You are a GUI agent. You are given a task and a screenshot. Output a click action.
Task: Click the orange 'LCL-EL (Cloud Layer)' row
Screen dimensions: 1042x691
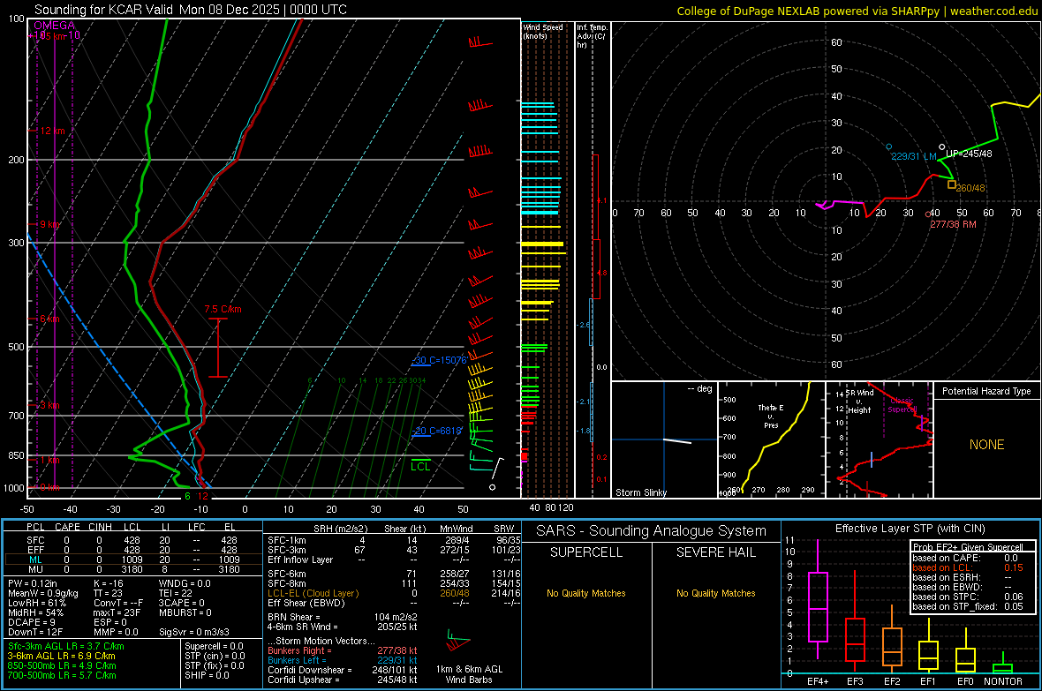pyautogui.click(x=394, y=593)
